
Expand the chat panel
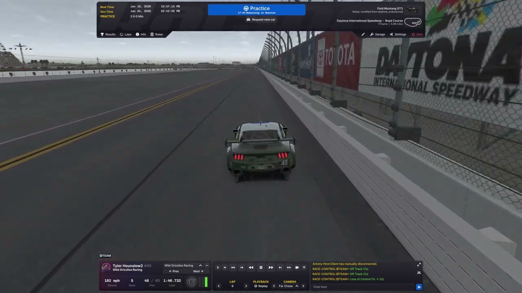tap(419, 265)
